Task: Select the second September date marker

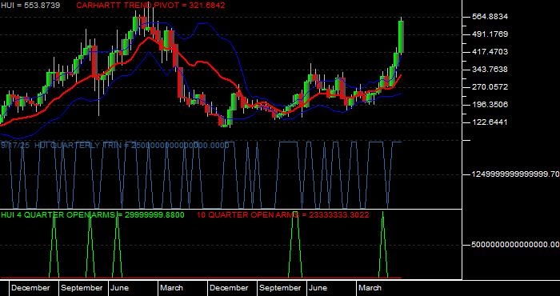Action: (x=280, y=288)
